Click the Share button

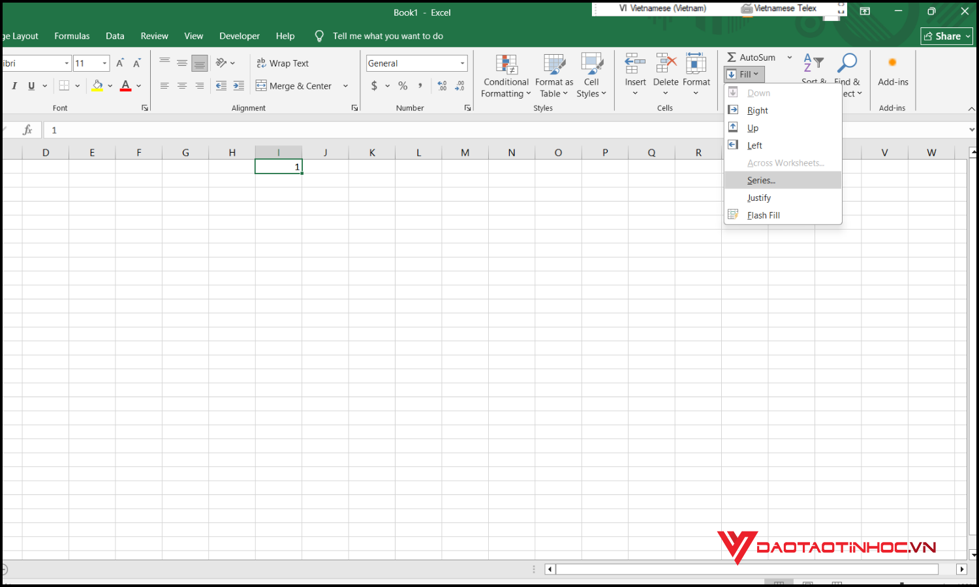(946, 36)
